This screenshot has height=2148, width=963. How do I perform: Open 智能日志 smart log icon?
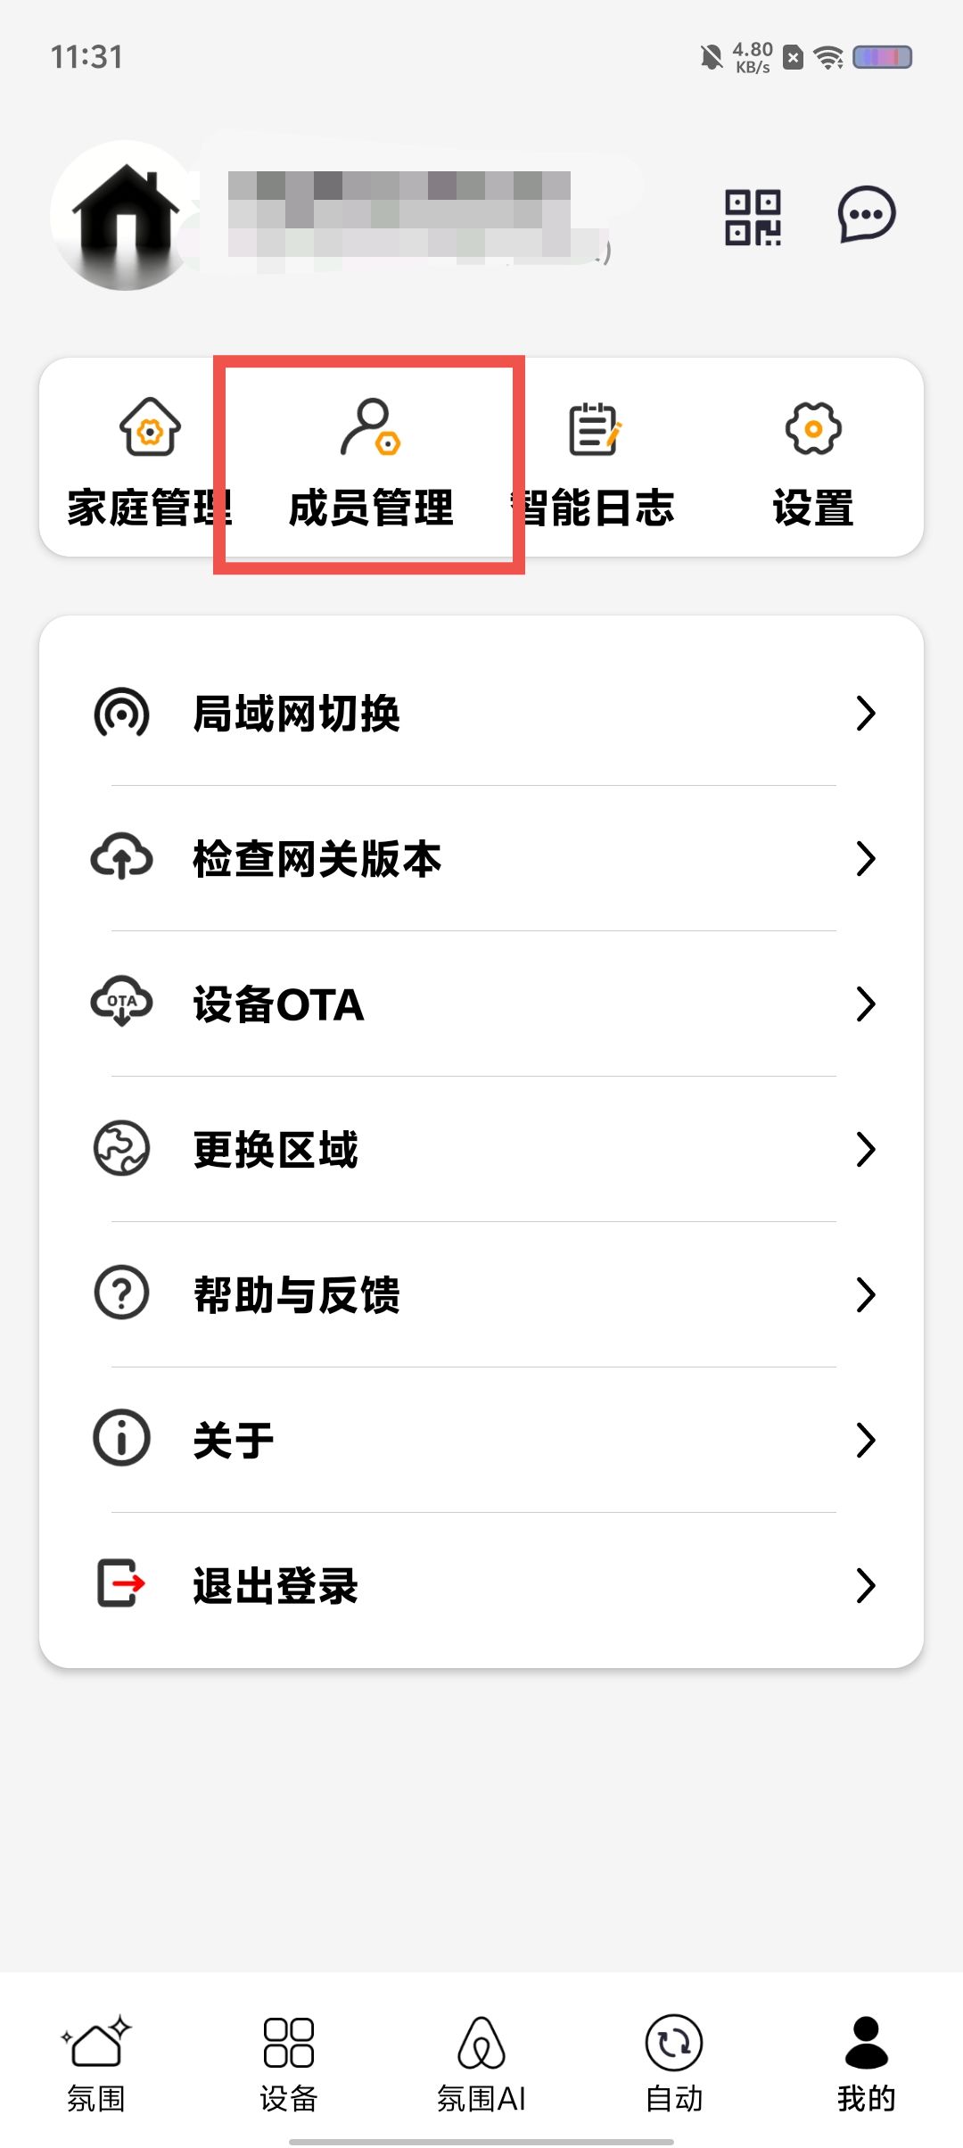click(x=595, y=429)
